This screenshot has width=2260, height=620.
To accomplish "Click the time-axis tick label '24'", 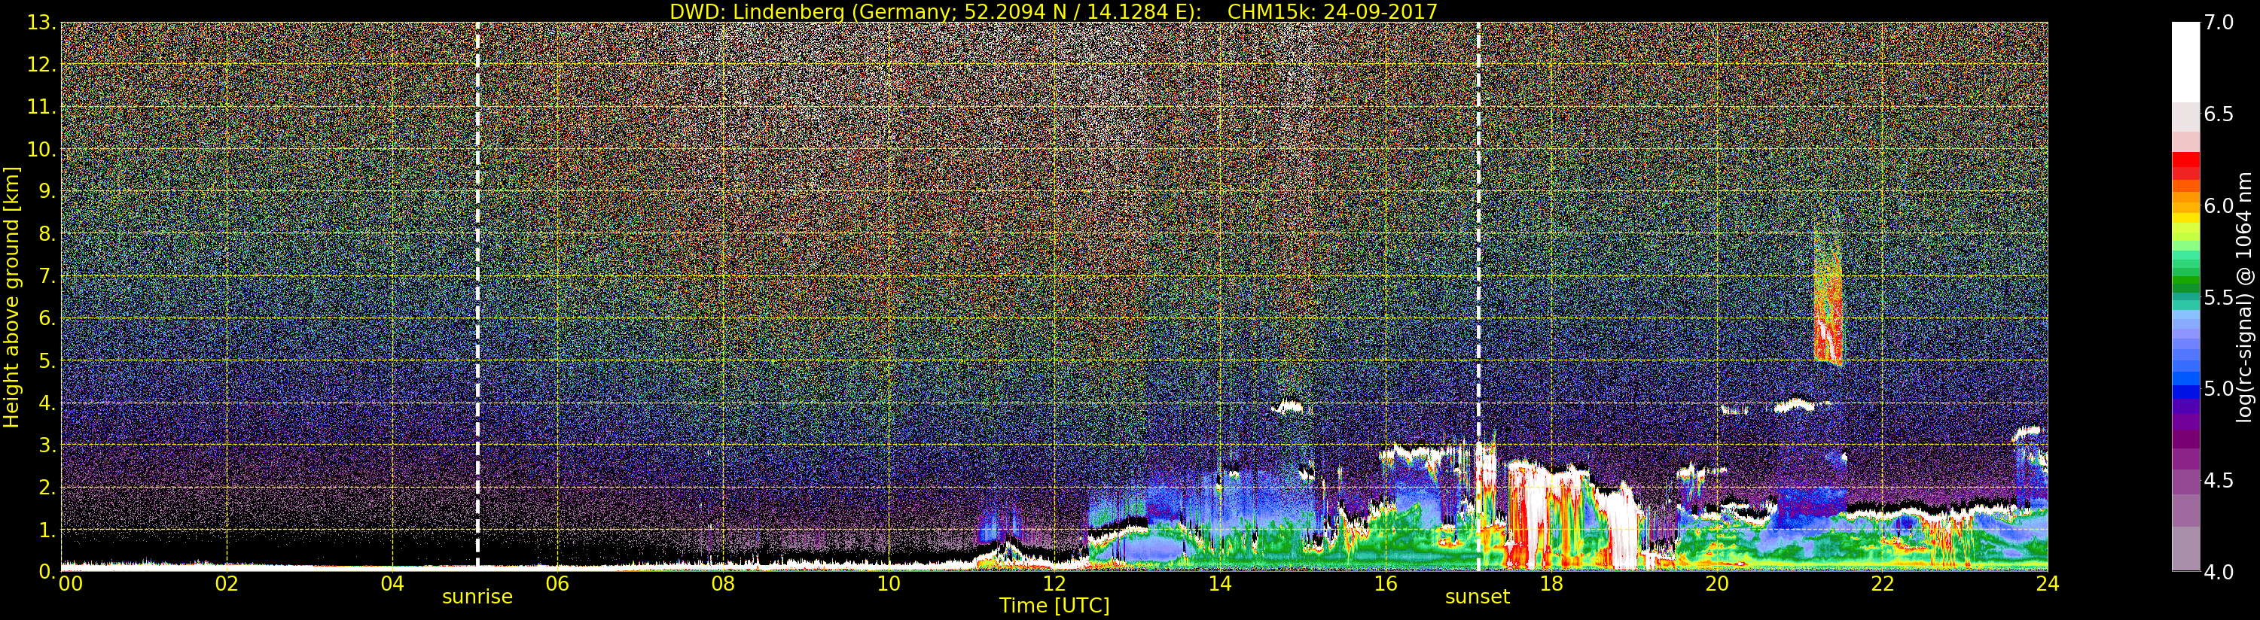I will coord(2048,584).
